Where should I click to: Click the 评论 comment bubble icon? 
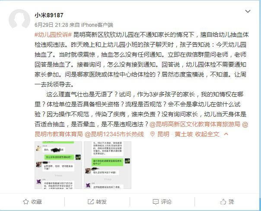156,202
